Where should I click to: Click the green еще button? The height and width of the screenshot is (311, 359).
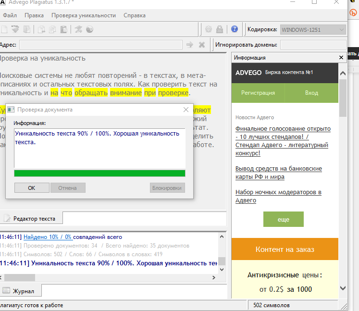click(x=283, y=219)
